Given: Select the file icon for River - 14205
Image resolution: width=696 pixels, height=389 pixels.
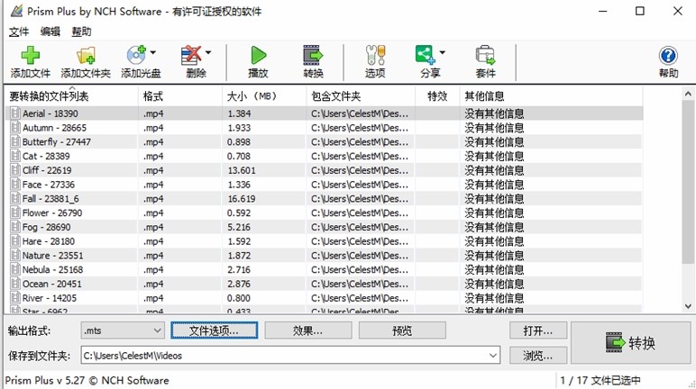Looking at the screenshot, I should [x=15, y=298].
